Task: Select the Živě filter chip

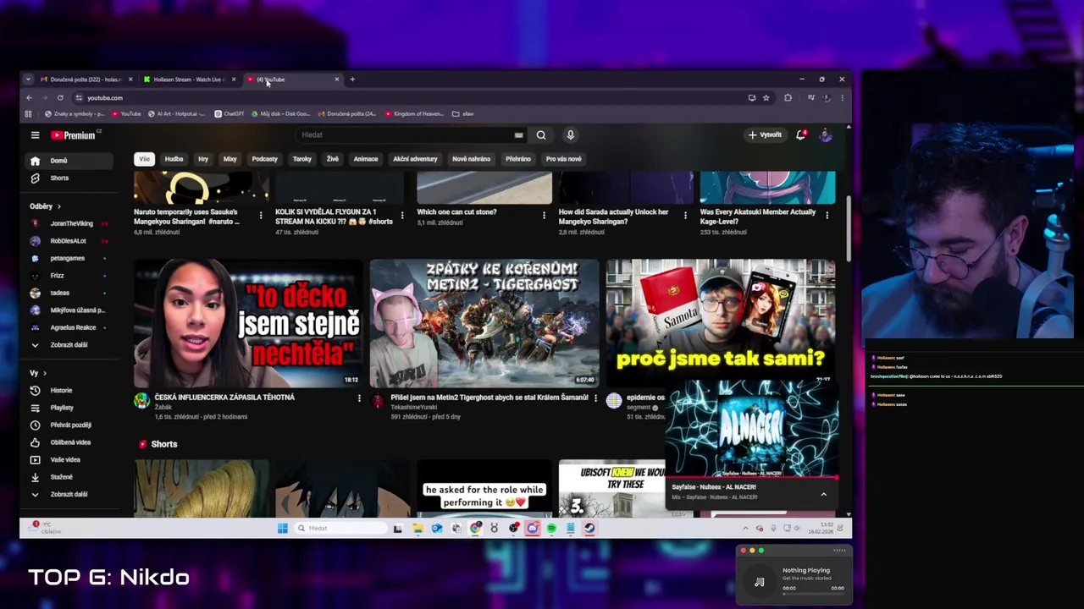Action: 333,159
